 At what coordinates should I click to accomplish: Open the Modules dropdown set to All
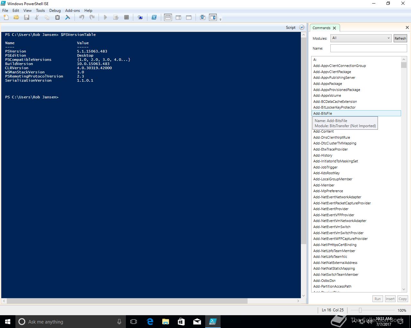(361, 38)
